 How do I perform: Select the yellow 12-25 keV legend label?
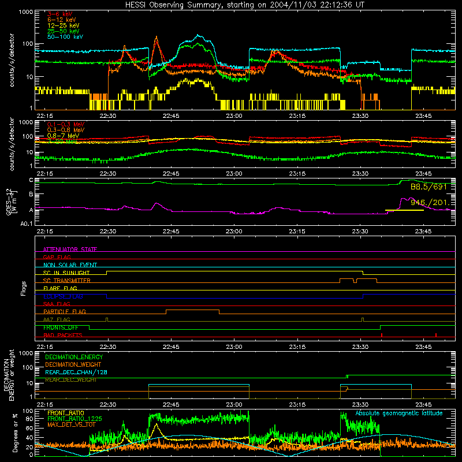pos(64,25)
